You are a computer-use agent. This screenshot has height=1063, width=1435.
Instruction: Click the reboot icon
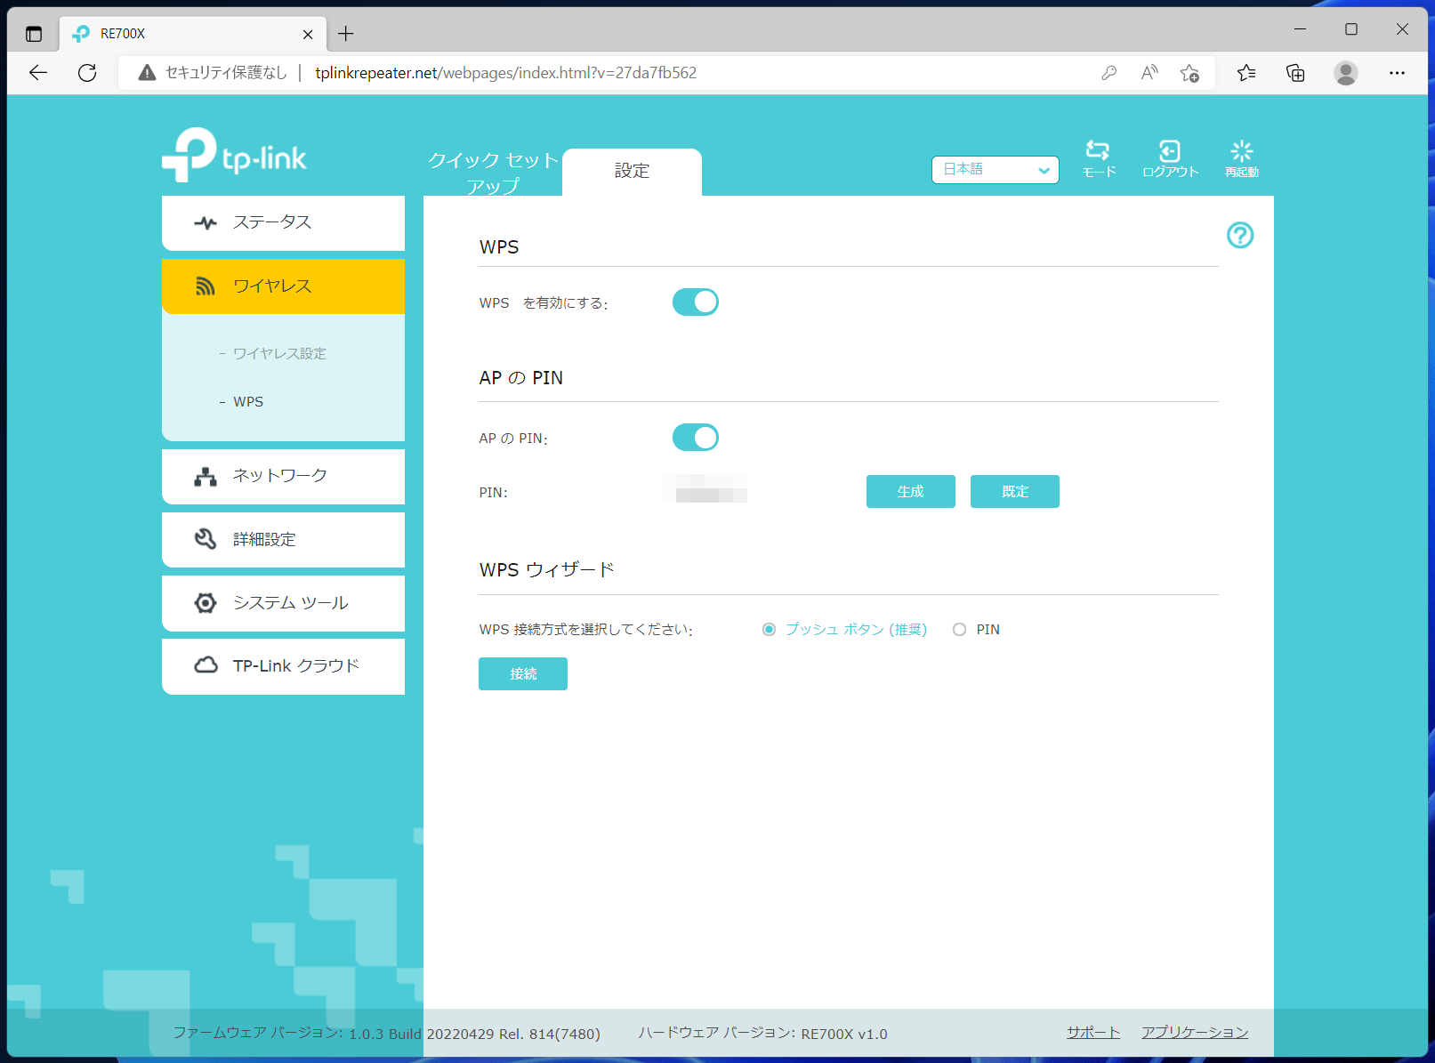(1241, 158)
